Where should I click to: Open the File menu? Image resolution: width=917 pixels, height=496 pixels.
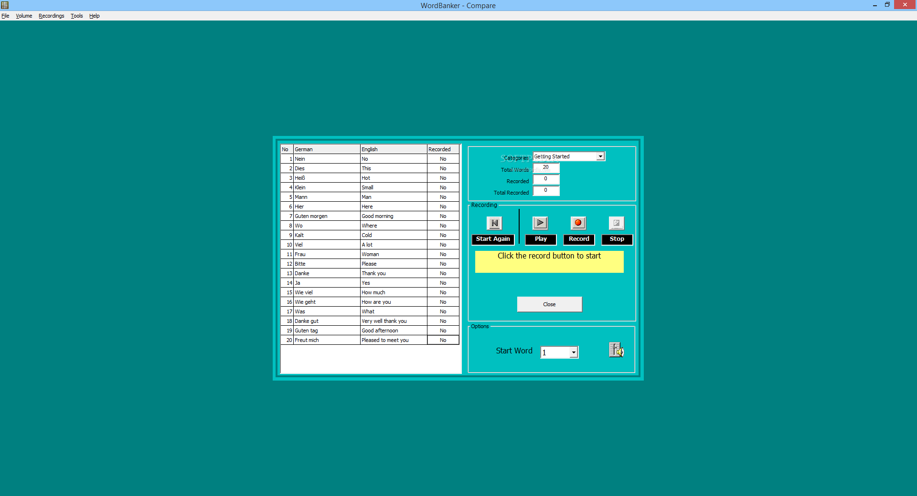tap(5, 16)
